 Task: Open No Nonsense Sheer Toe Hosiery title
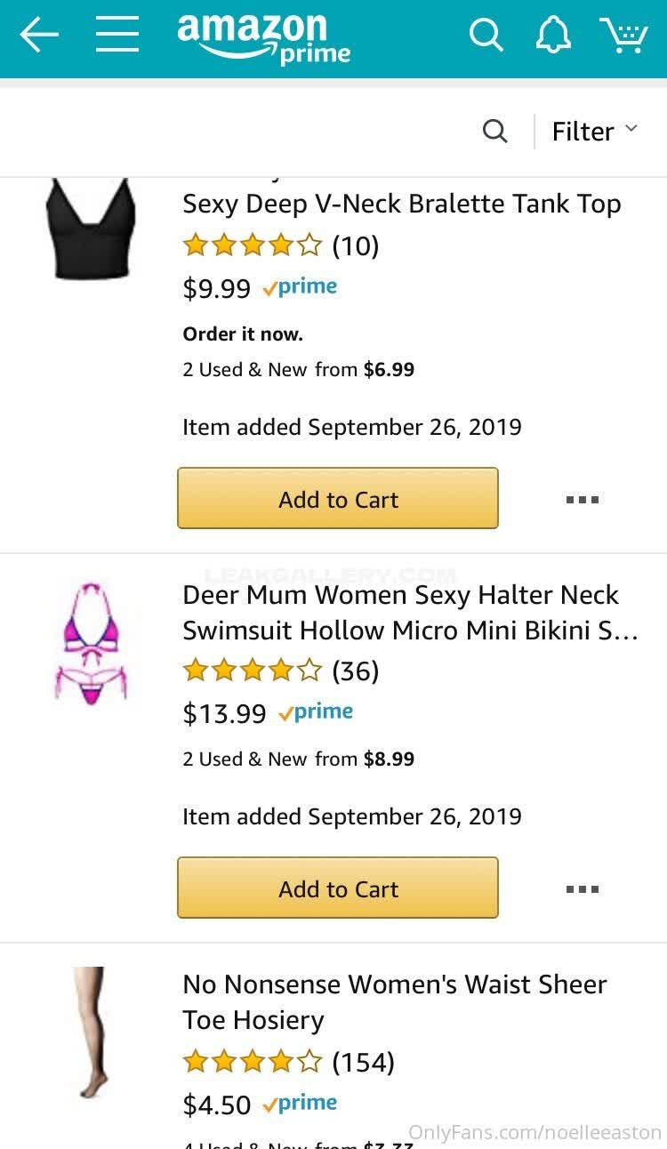click(394, 1002)
